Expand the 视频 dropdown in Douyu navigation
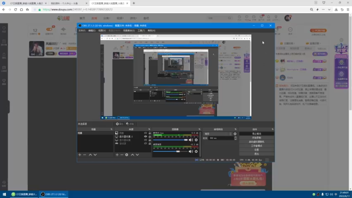 pos(120,18)
